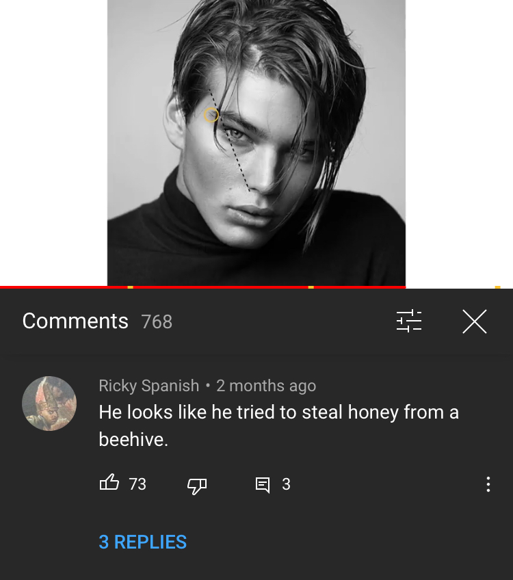The height and width of the screenshot is (580, 513).
Task: Click the Ricky Spanish username
Action: click(149, 386)
